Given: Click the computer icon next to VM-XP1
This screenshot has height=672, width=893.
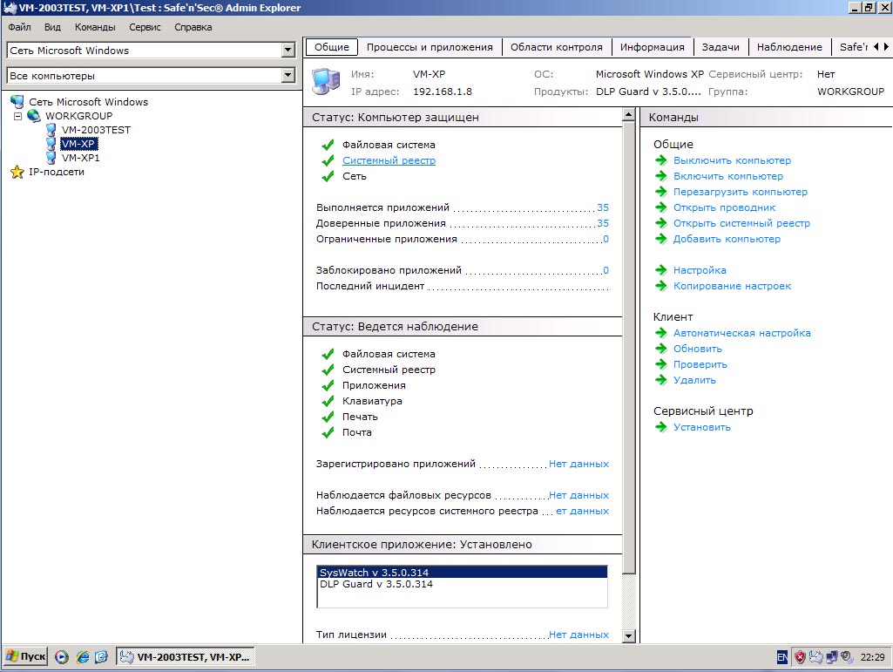Looking at the screenshot, I should (x=51, y=158).
